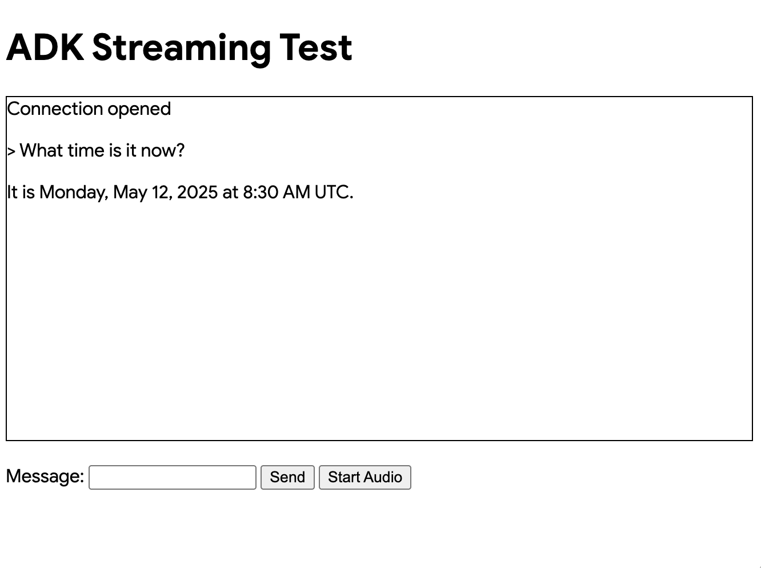This screenshot has width=761, height=568.
Task: Click the Connection opened log line
Action: coord(89,109)
